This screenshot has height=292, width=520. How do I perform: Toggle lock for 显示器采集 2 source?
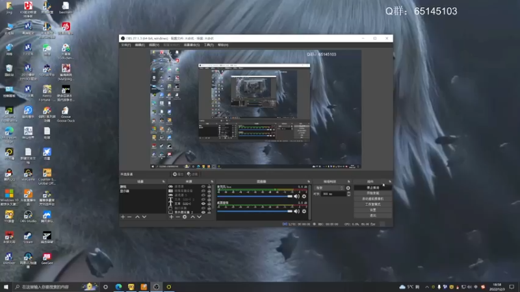pos(209,212)
